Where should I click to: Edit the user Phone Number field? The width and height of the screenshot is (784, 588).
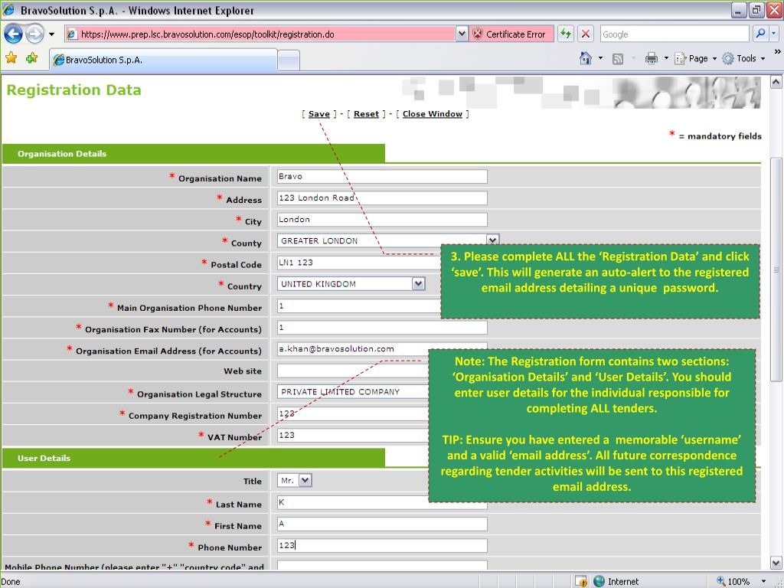[x=382, y=545]
